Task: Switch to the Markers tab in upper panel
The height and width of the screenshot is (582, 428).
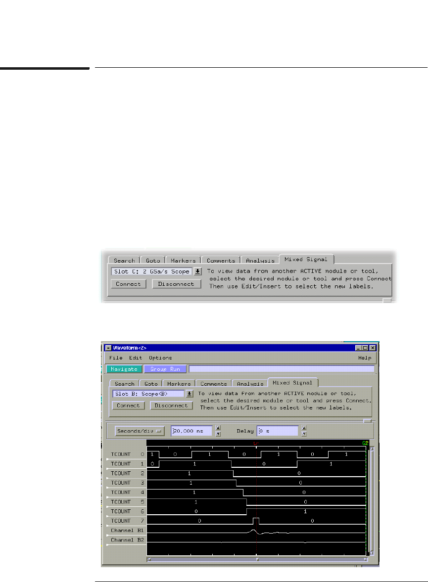Action: click(183, 261)
